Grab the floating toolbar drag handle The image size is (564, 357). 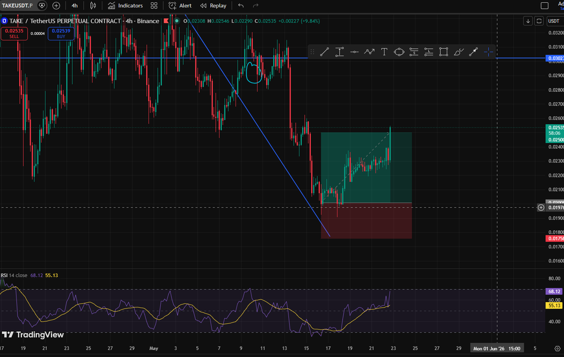tap(313, 52)
